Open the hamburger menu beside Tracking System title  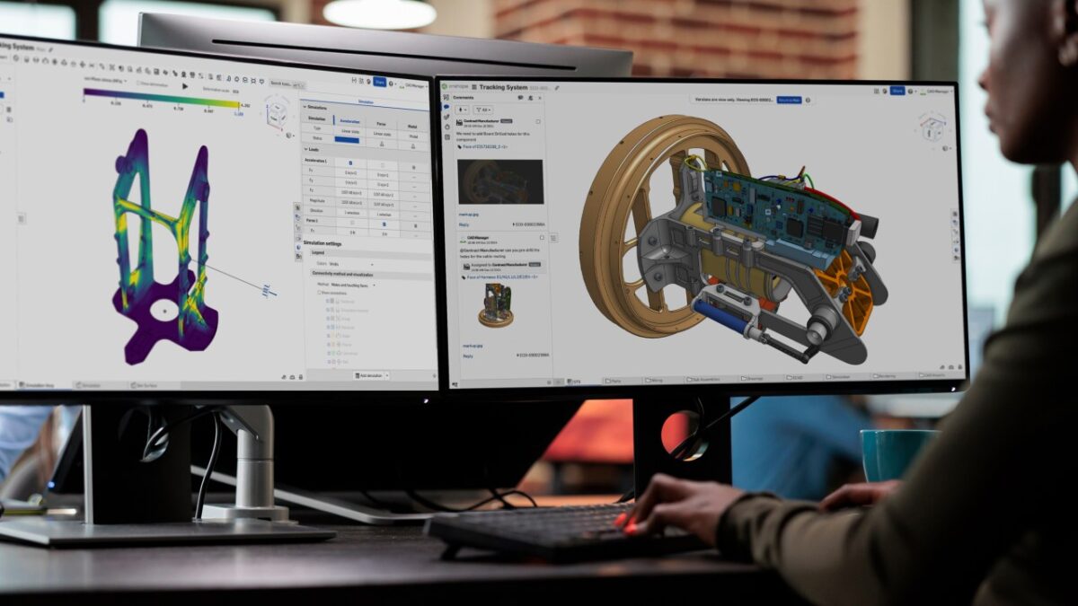coord(473,86)
